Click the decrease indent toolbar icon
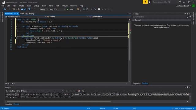This screenshot has width=196, height=110. click(84, 9)
